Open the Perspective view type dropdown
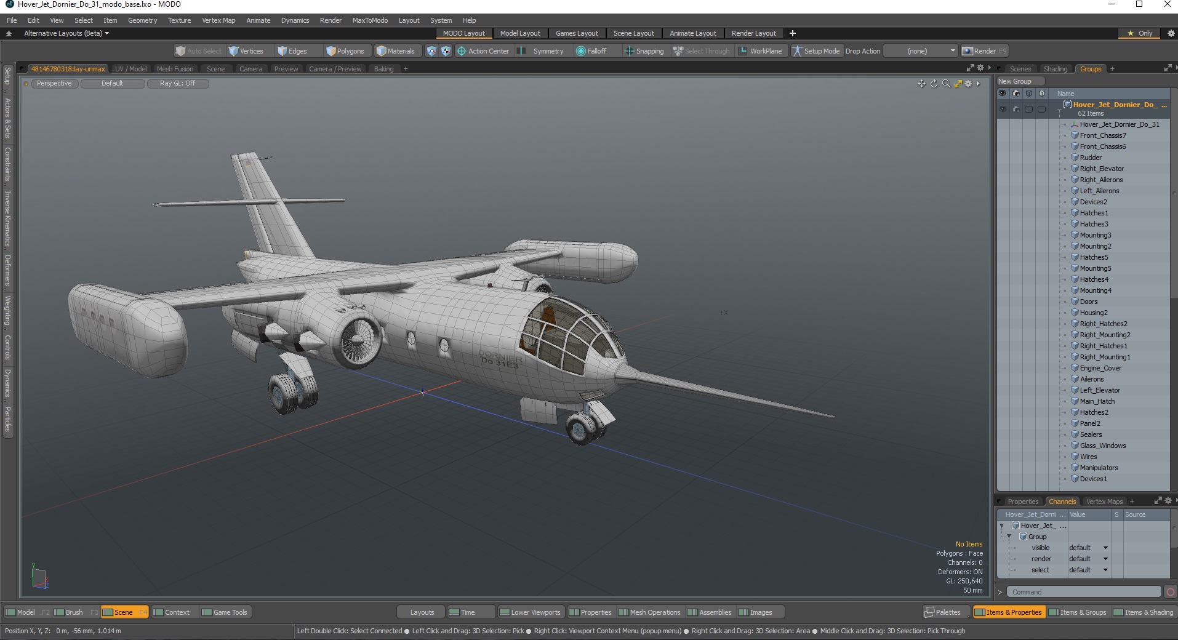The height and width of the screenshot is (640, 1178). pos(54,84)
